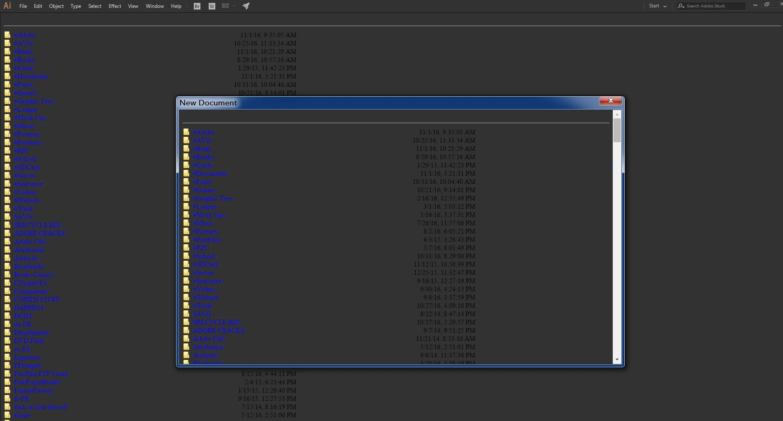
Task: Click folder icon beside DCIM in background listing
Action: click(x=7, y=316)
